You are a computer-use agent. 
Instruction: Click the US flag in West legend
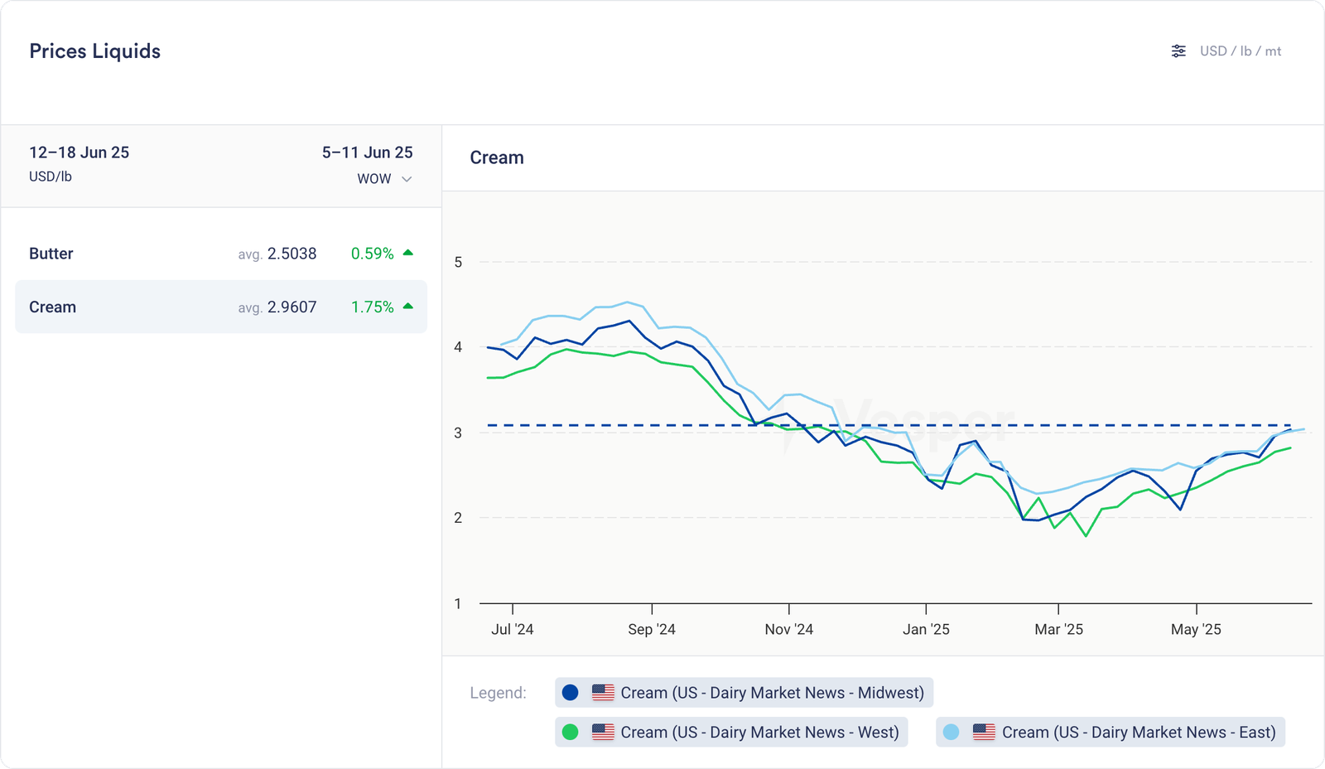(x=603, y=733)
